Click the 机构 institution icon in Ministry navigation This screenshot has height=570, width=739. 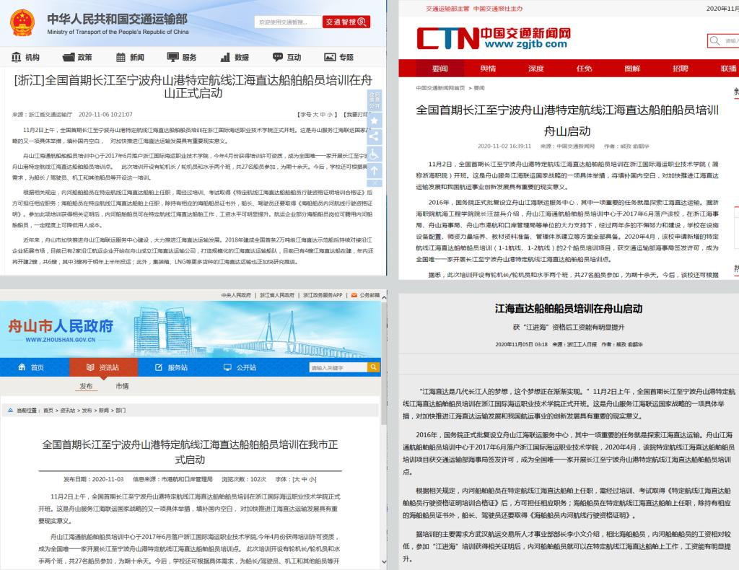[x=17, y=57]
